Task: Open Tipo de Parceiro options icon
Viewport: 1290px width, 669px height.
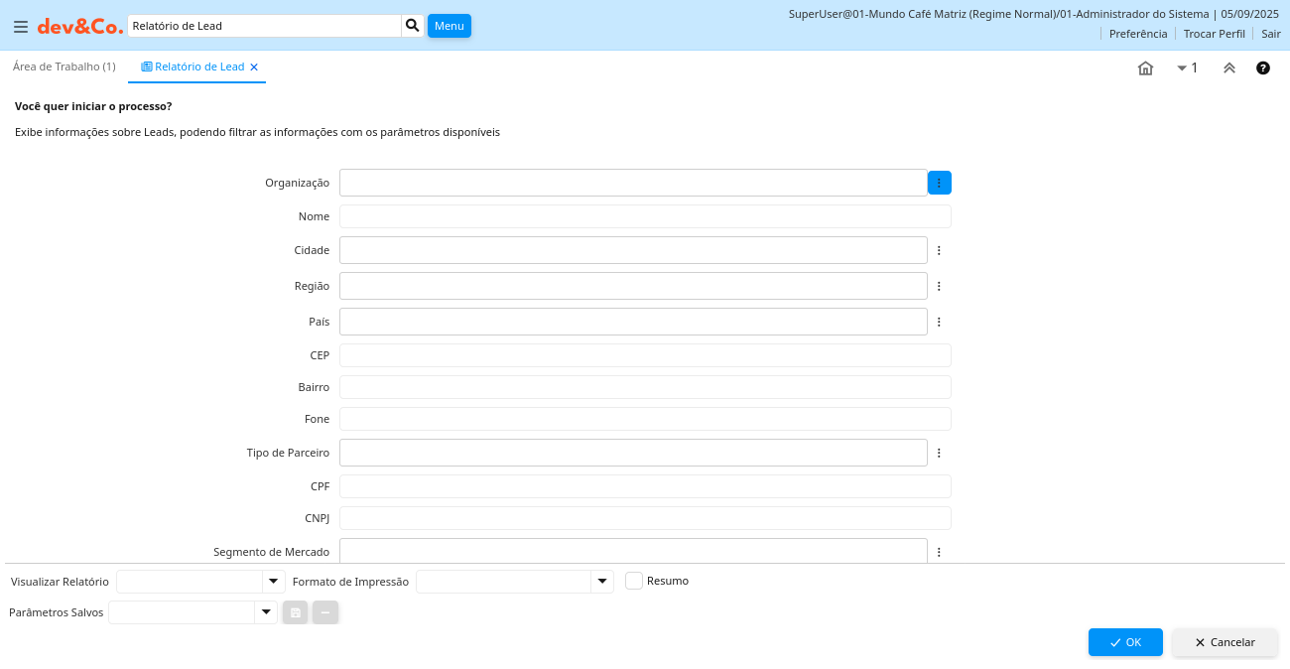Action: [x=939, y=453]
